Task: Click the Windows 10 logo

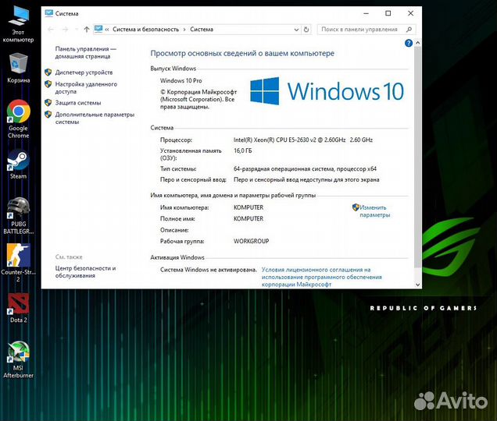Action: coord(327,91)
